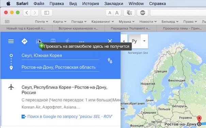Click the Safari address bar field
Viewport: 206px width, 128px height.
178,13
